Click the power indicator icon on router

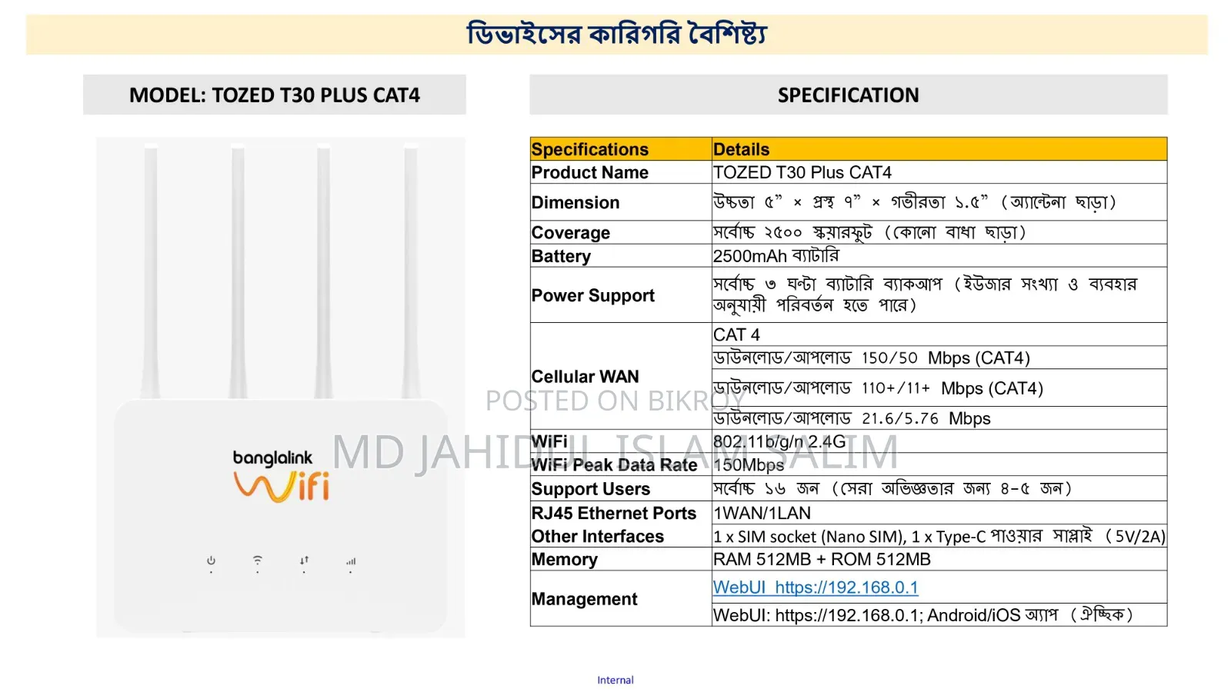[211, 561]
